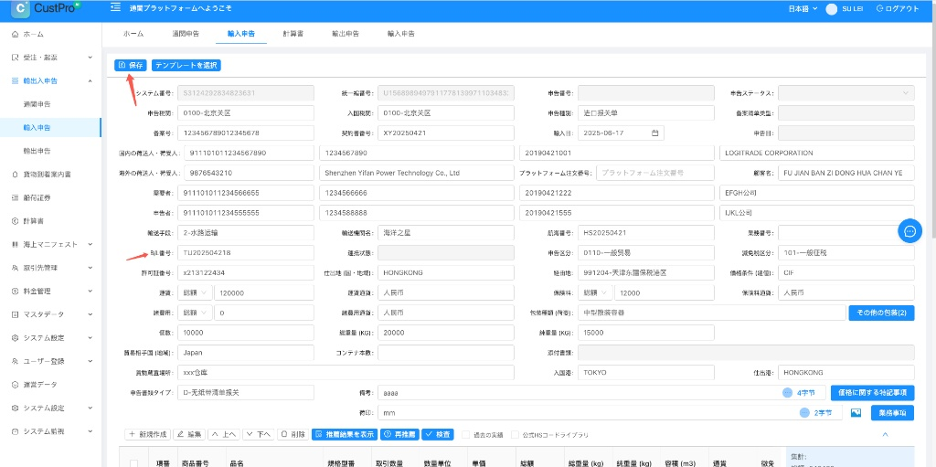Viewport: 936px width, 467px height.
Task: Click the 編集 edit button
Action: pyautogui.click(x=190, y=434)
